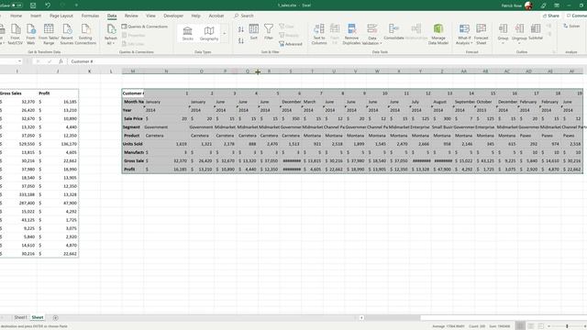The height and width of the screenshot is (330, 587).
Task: Click the From Web import icon
Action: [30, 34]
